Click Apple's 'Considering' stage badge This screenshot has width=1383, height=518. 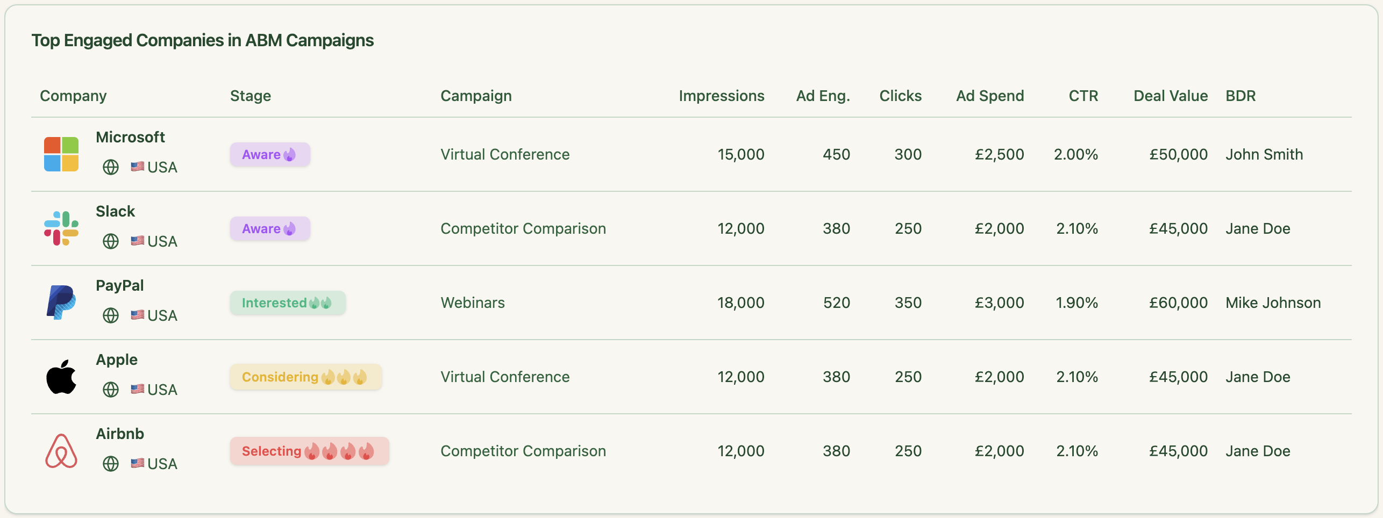[305, 377]
